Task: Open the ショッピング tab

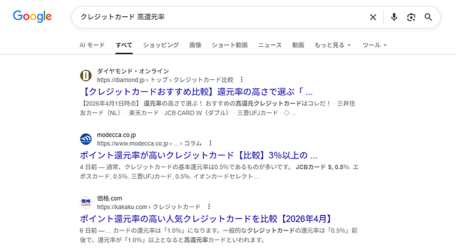Action: click(x=161, y=45)
